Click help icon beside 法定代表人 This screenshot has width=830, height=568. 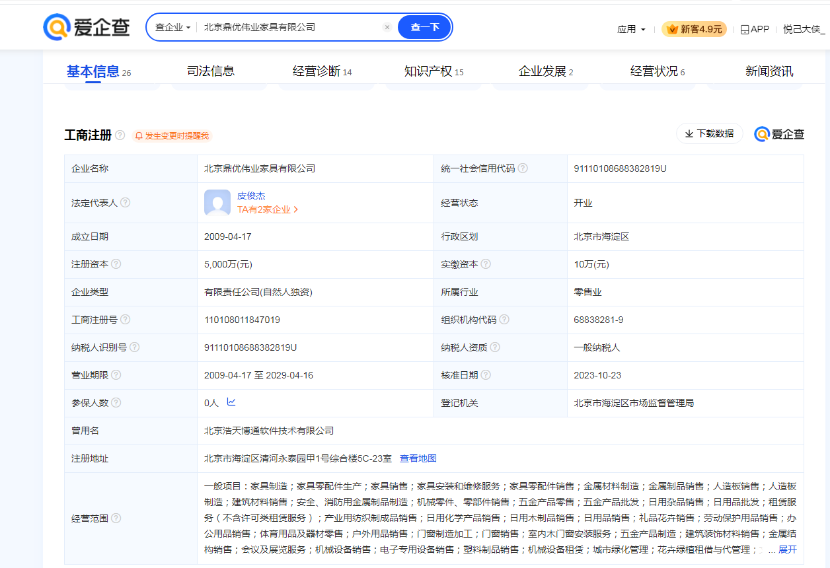coord(126,203)
